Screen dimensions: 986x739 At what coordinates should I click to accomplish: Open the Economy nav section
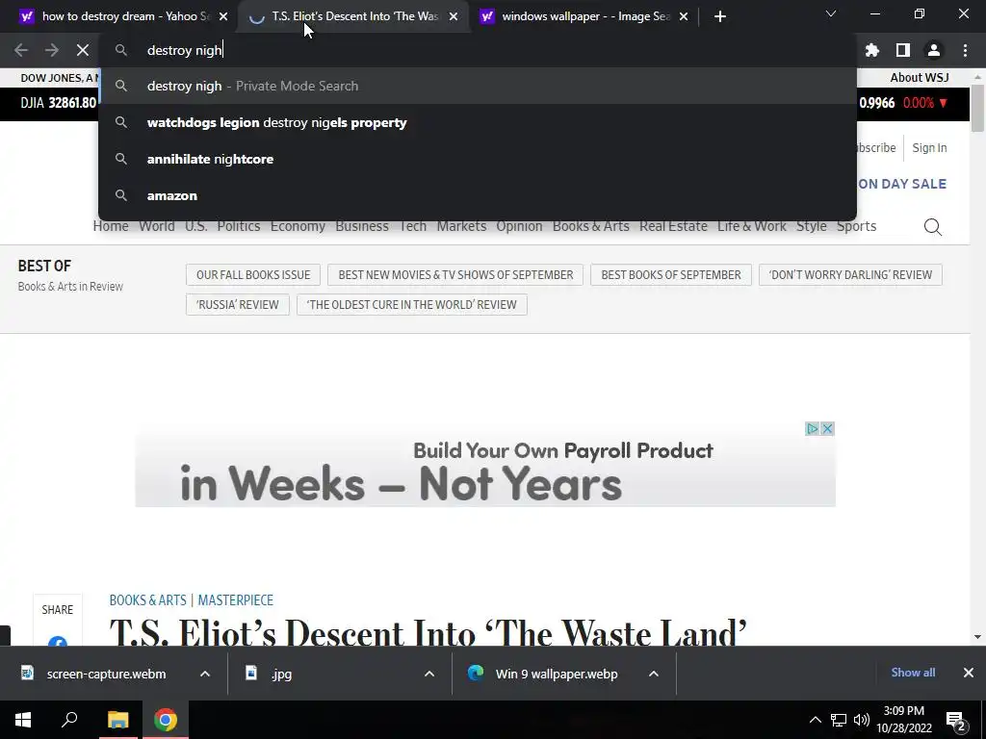point(298,226)
